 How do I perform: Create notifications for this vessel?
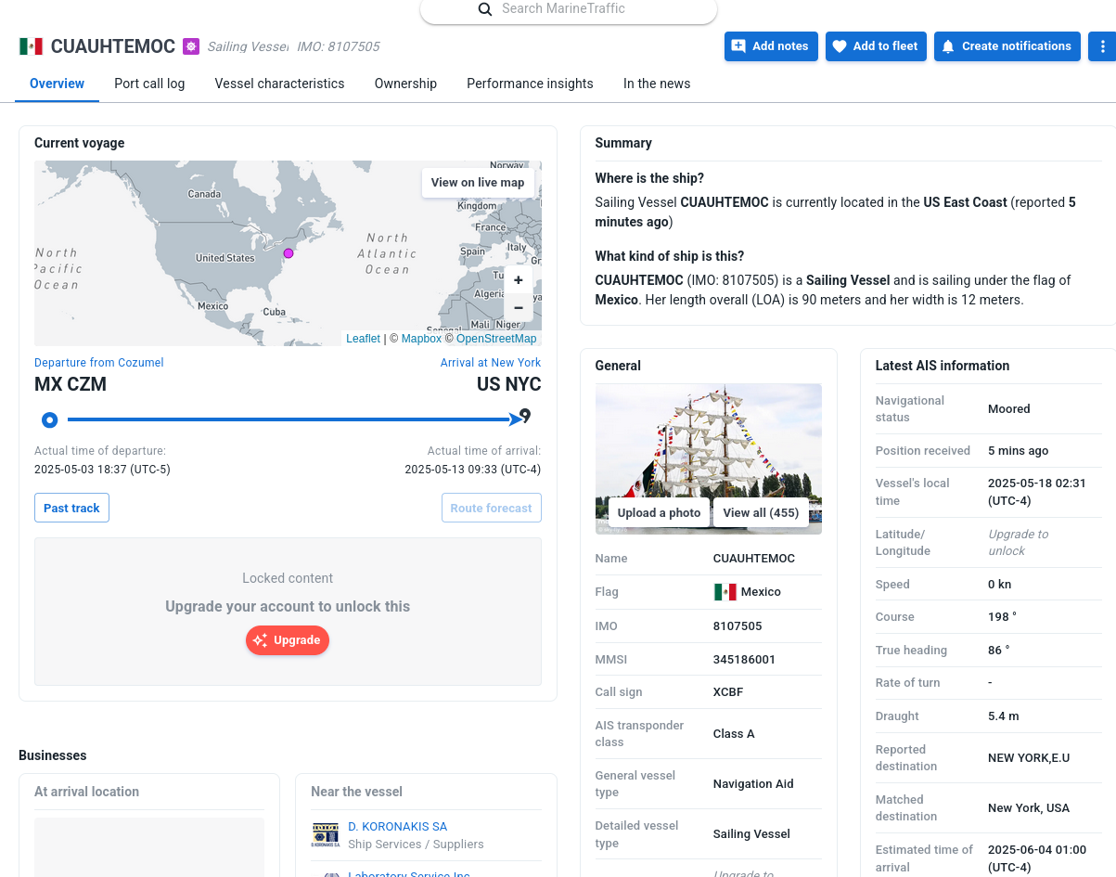[1007, 46]
